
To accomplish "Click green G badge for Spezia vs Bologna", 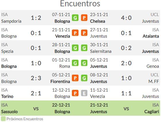I will [x=75, y=48].
